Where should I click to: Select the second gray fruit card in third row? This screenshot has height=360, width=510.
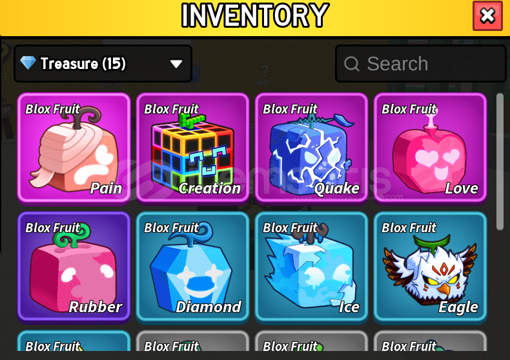[x=192, y=341]
